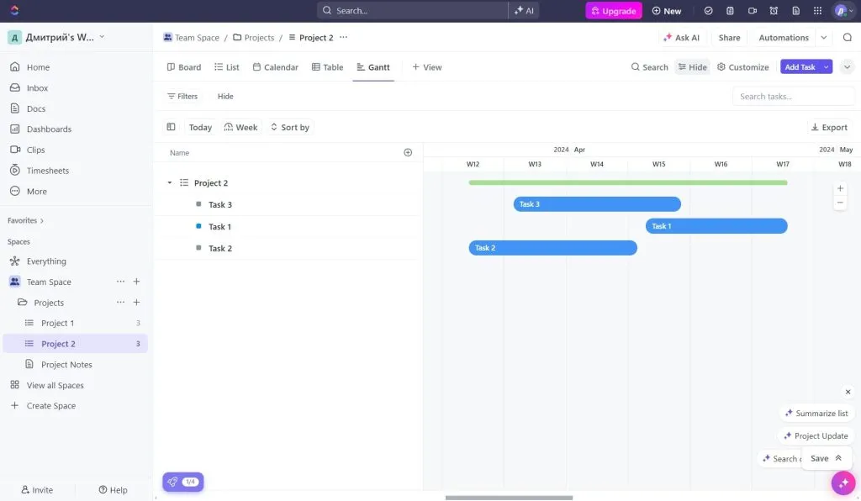Viewport: 861px width, 501px height.
Task: Switch to the Calendar view tab
Action: (275, 66)
